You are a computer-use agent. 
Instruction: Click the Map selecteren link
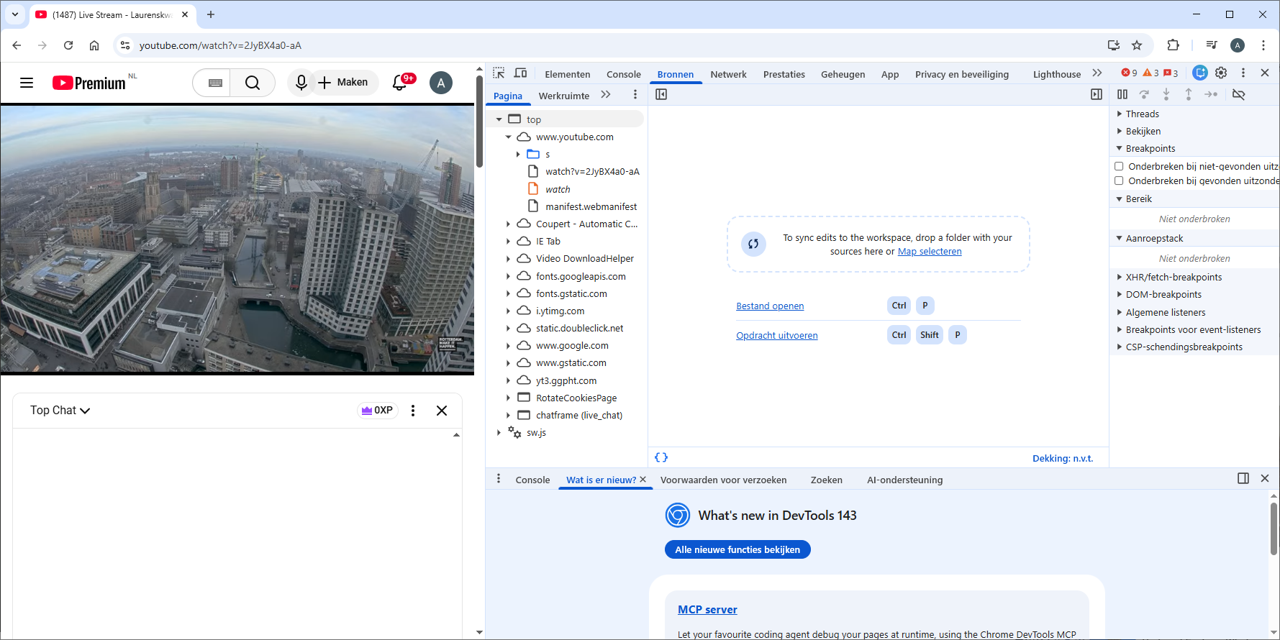coord(929,252)
